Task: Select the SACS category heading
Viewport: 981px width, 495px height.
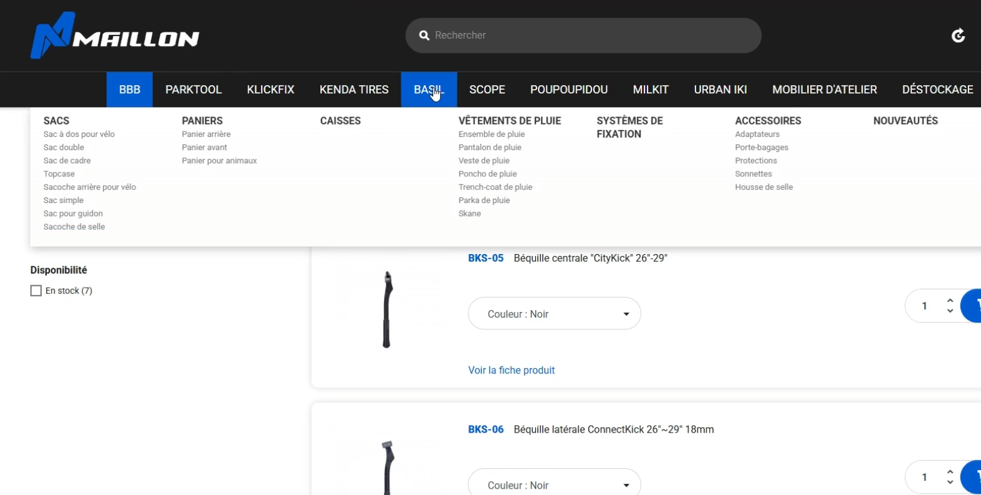Action: click(x=56, y=121)
